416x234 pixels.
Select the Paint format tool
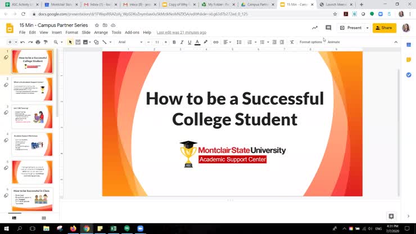[46, 42]
